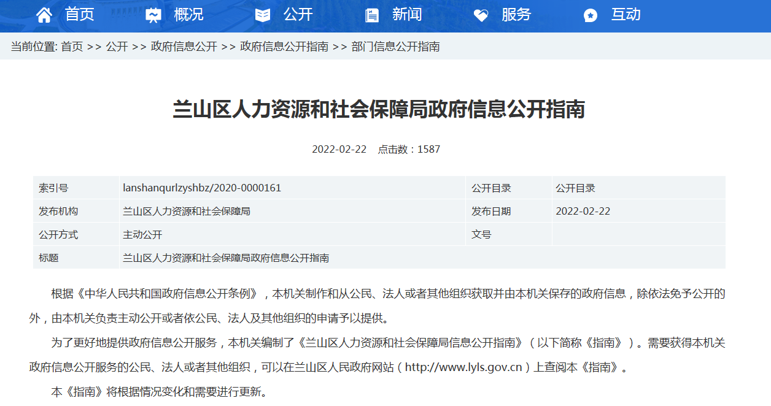Open the 服务 navigation menu item
The height and width of the screenshot is (406, 771).
point(517,15)
